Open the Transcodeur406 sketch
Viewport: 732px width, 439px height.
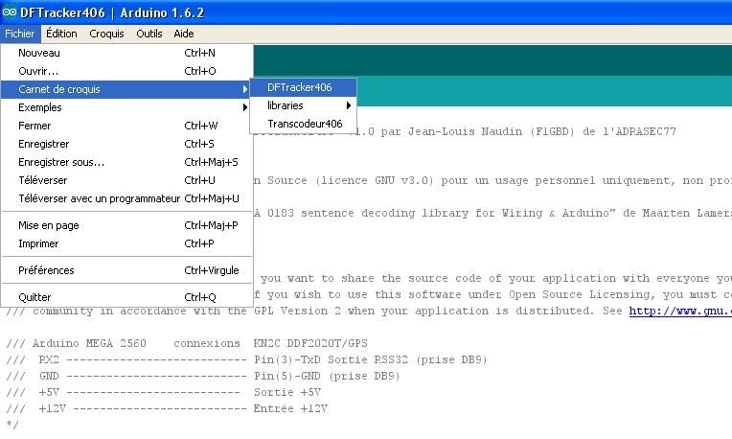(304, 124)
